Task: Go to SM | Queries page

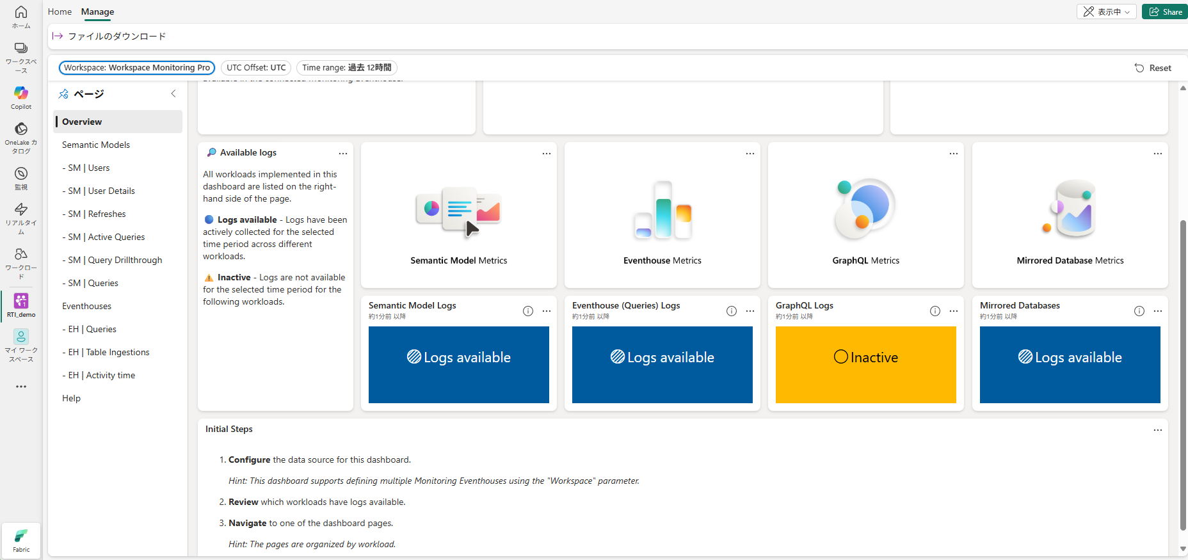Action: 118,283
